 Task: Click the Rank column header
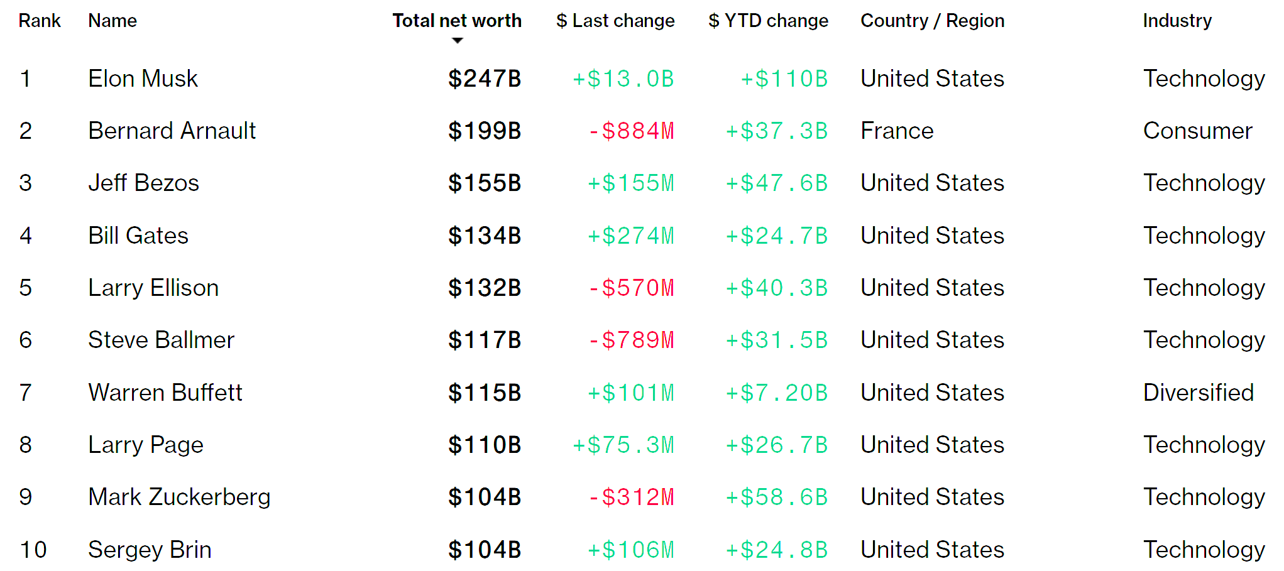click(x=40, y=21)
